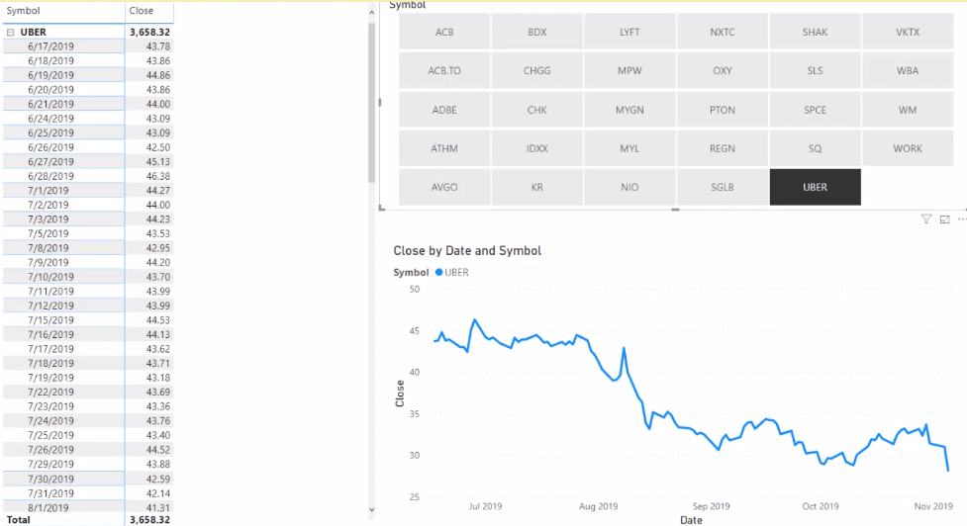967x526 pixels.
Task: Click the slicer bottom-center resize handle
Action: click(675, 210)
